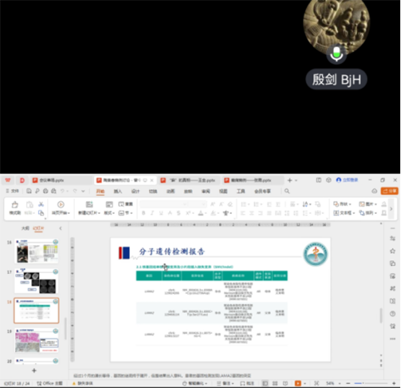
Task: Insert a Text Box from ribbon
Action: tap(344, 213)
